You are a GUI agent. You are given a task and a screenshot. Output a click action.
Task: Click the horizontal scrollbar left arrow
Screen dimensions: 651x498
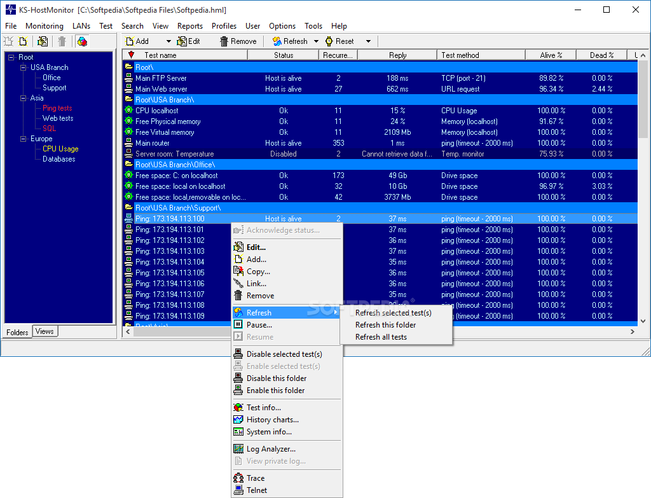point(128,331)
